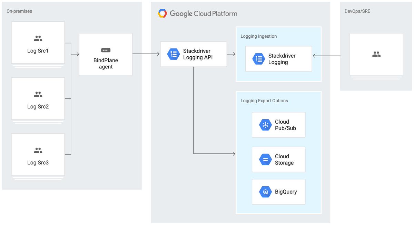Select the Cloud Pub/Sub label
This screenshot has height=225, width=414.
[x=285, y=125]
